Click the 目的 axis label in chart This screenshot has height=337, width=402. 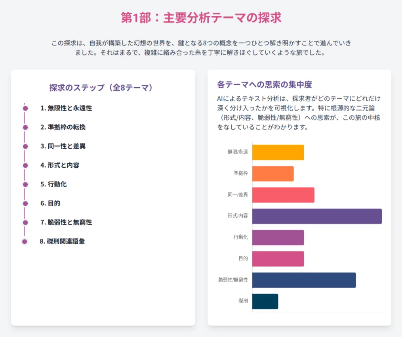[x=243, y=258]
